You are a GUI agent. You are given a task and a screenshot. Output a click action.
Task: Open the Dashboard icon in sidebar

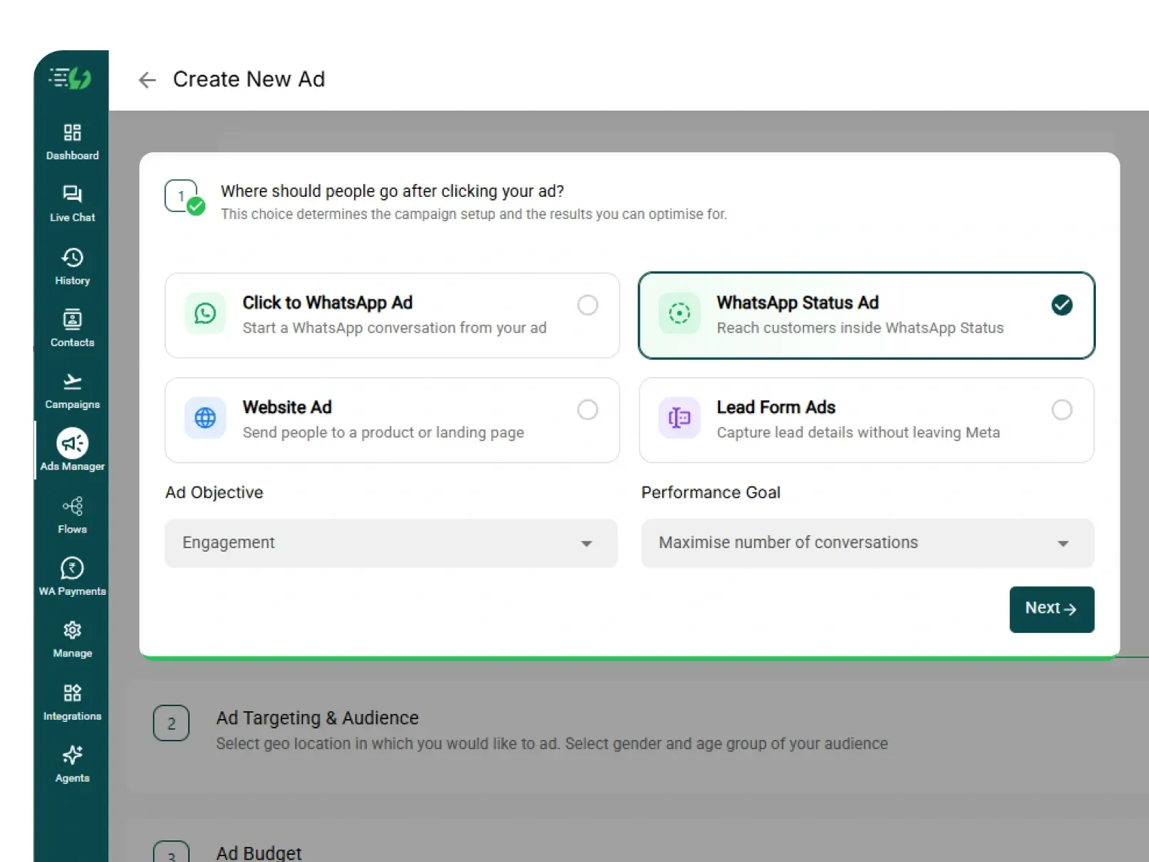[73, 132]
